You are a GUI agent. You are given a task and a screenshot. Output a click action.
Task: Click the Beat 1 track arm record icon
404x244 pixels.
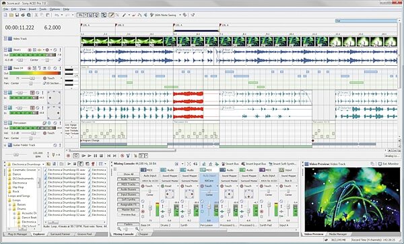click(x=30, y=50)
